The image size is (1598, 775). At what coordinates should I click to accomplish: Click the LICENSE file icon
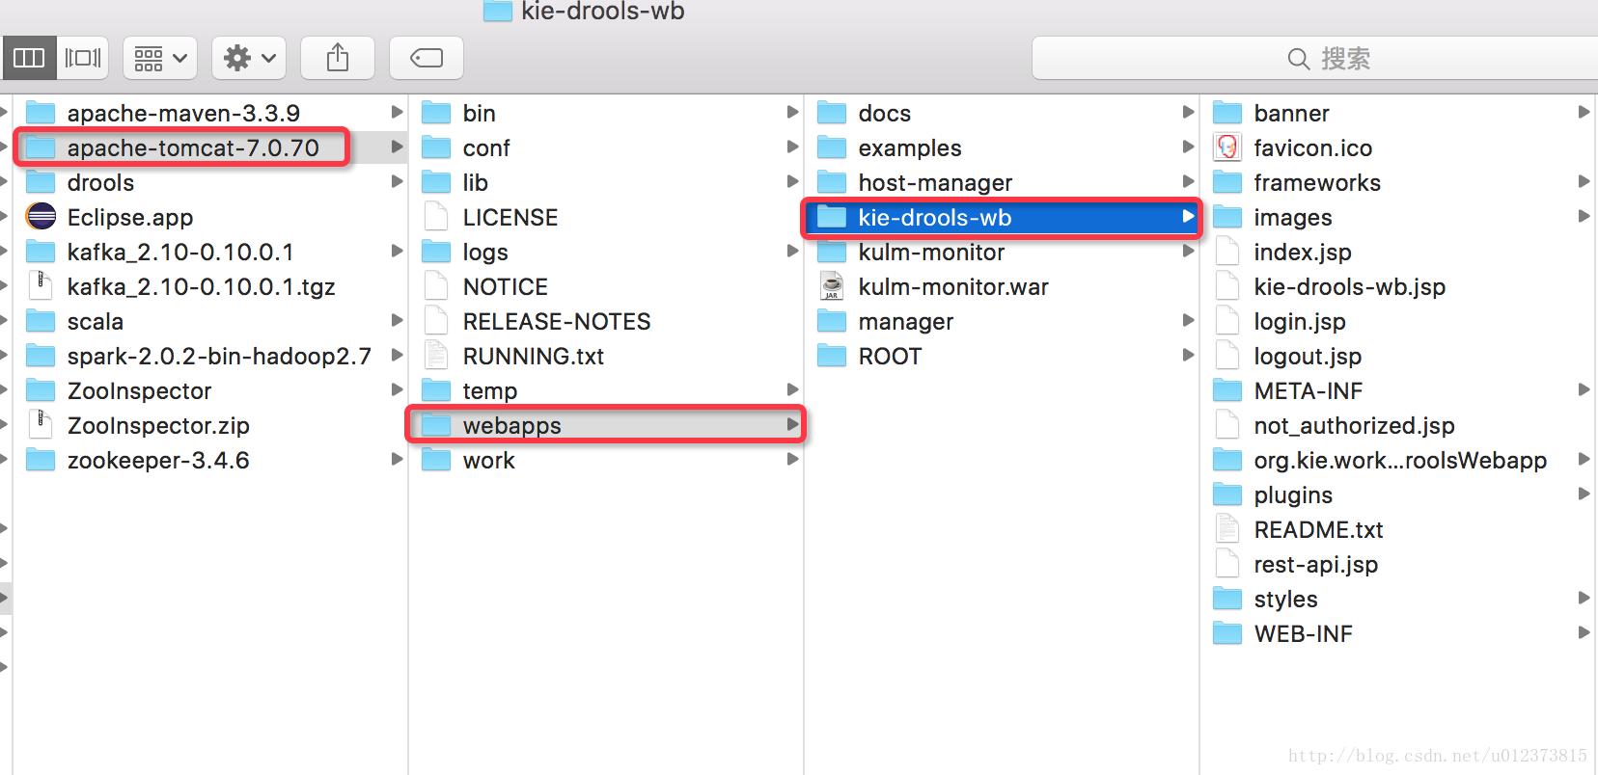click(436, 217)
